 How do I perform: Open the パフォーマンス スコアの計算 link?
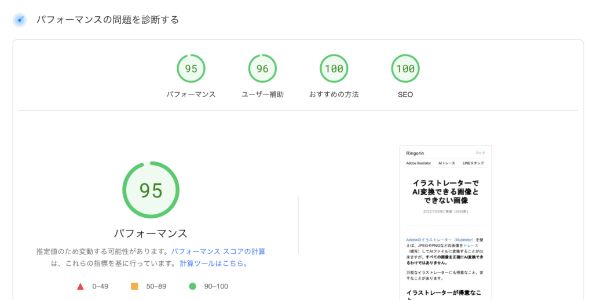pyautogui.click(x=218, y=251)
